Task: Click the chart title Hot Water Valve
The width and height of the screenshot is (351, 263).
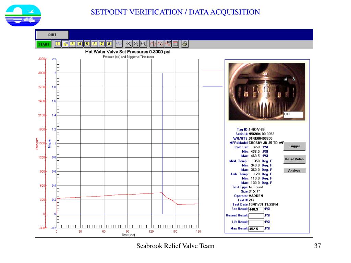Action: pos(128,52)
